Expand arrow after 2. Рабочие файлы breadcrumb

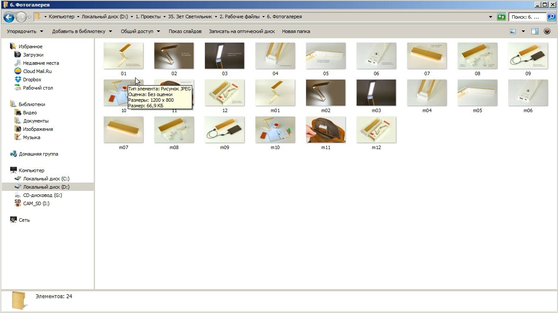pyautogui.click(x=263, y=17)
